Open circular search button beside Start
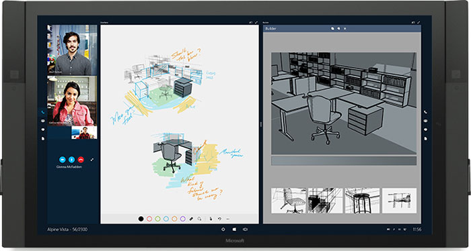Screen dimensions: 471x251 [x=223, y=230]
